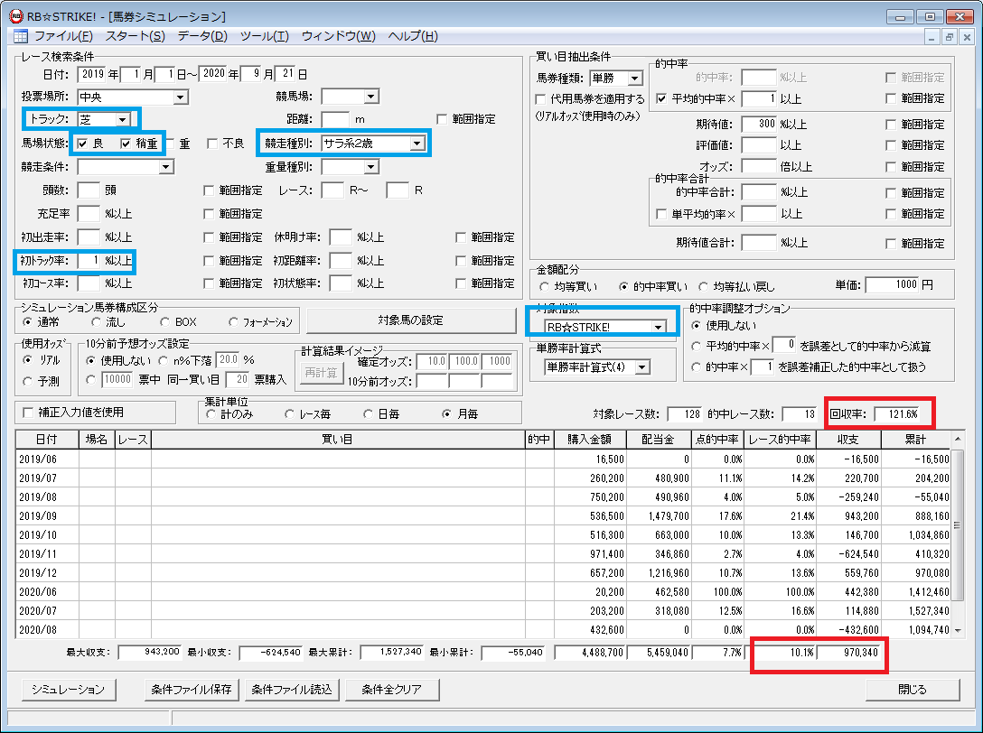Check the 単平均的率× checkbox
This screenshot has height=733, width=983.
(660, 214)
